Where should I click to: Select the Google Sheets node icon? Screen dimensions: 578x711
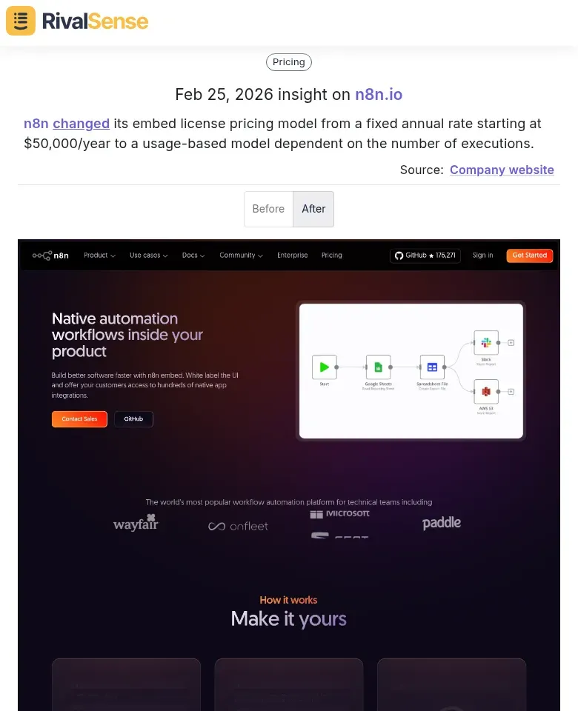coord(378,367)
